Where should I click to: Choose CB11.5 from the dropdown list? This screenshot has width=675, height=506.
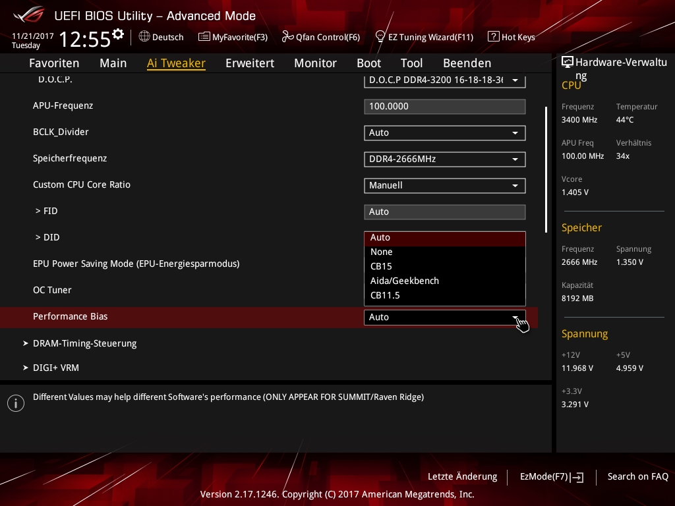tap(445, 296)
